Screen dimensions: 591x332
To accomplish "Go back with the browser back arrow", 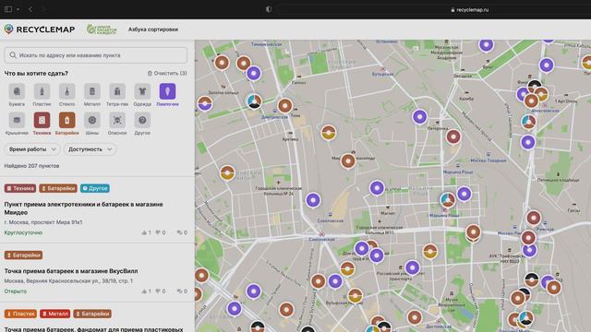I will click(x=30, y=9).
